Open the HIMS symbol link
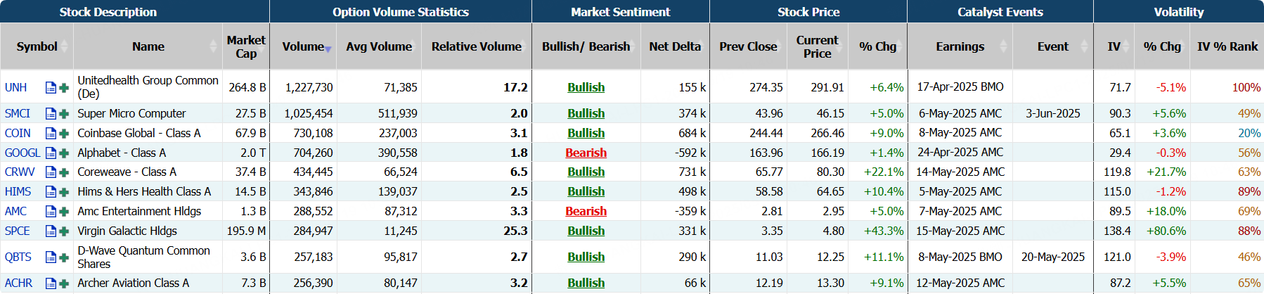Image resolution: width=1264 pixels, height=294 pixels. [x=18, y=191]
